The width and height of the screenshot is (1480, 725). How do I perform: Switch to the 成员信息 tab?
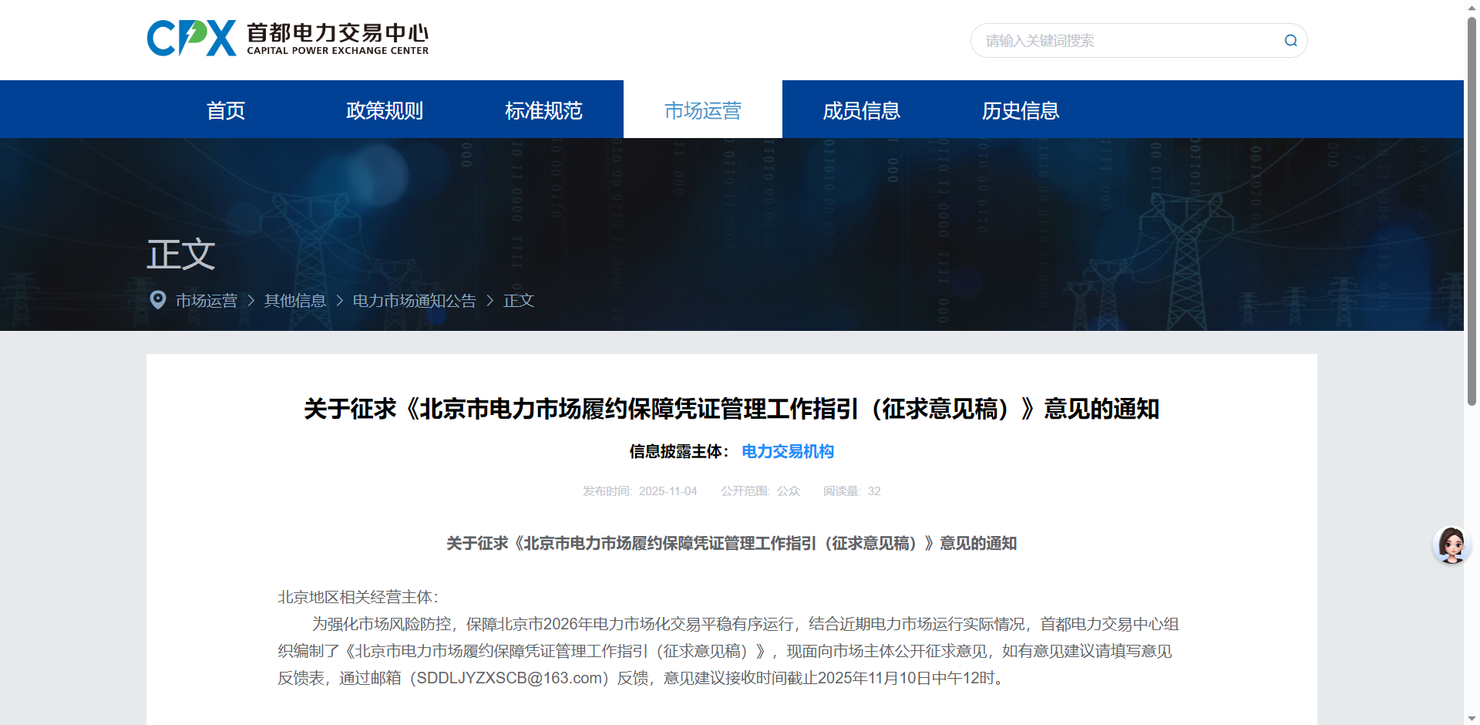pos(861,110)
